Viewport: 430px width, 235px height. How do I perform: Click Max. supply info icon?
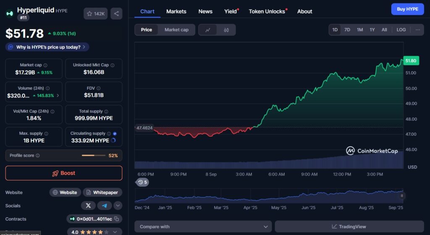point(46,134)
